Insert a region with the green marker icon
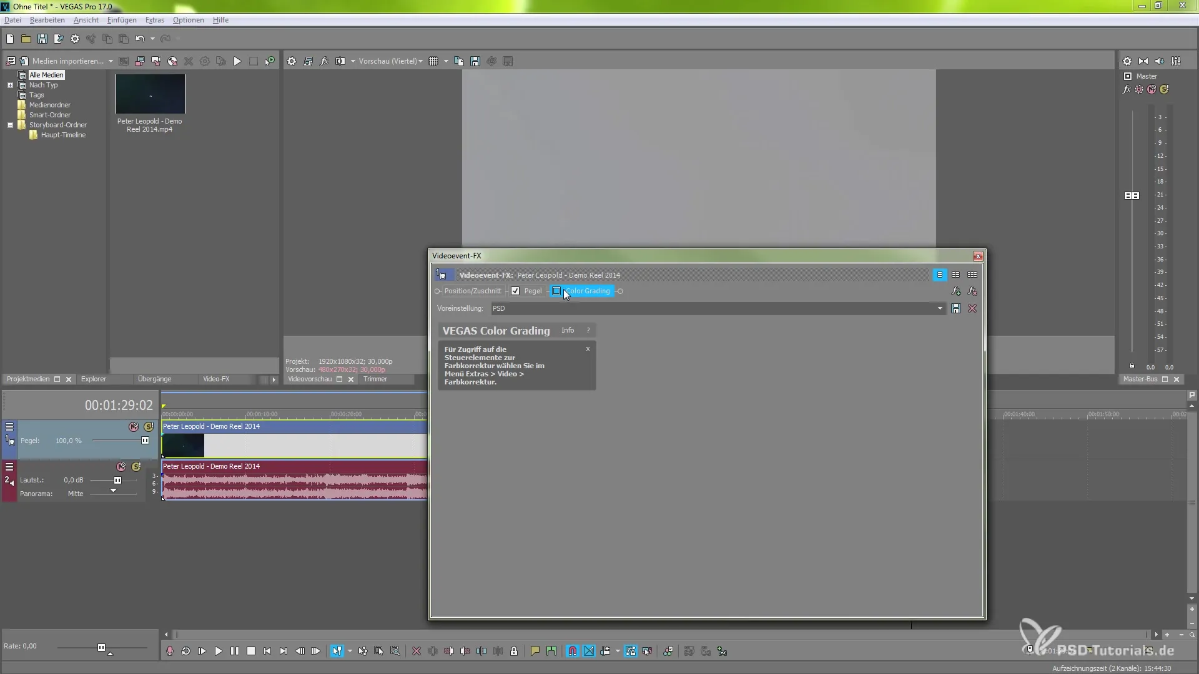1199x674 pixels. pos(551,651)
